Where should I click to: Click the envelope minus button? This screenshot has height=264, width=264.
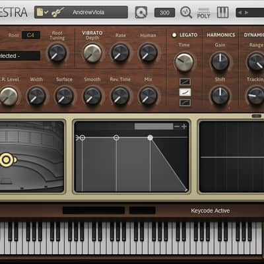pyautogui.click(x=177, y=127)
